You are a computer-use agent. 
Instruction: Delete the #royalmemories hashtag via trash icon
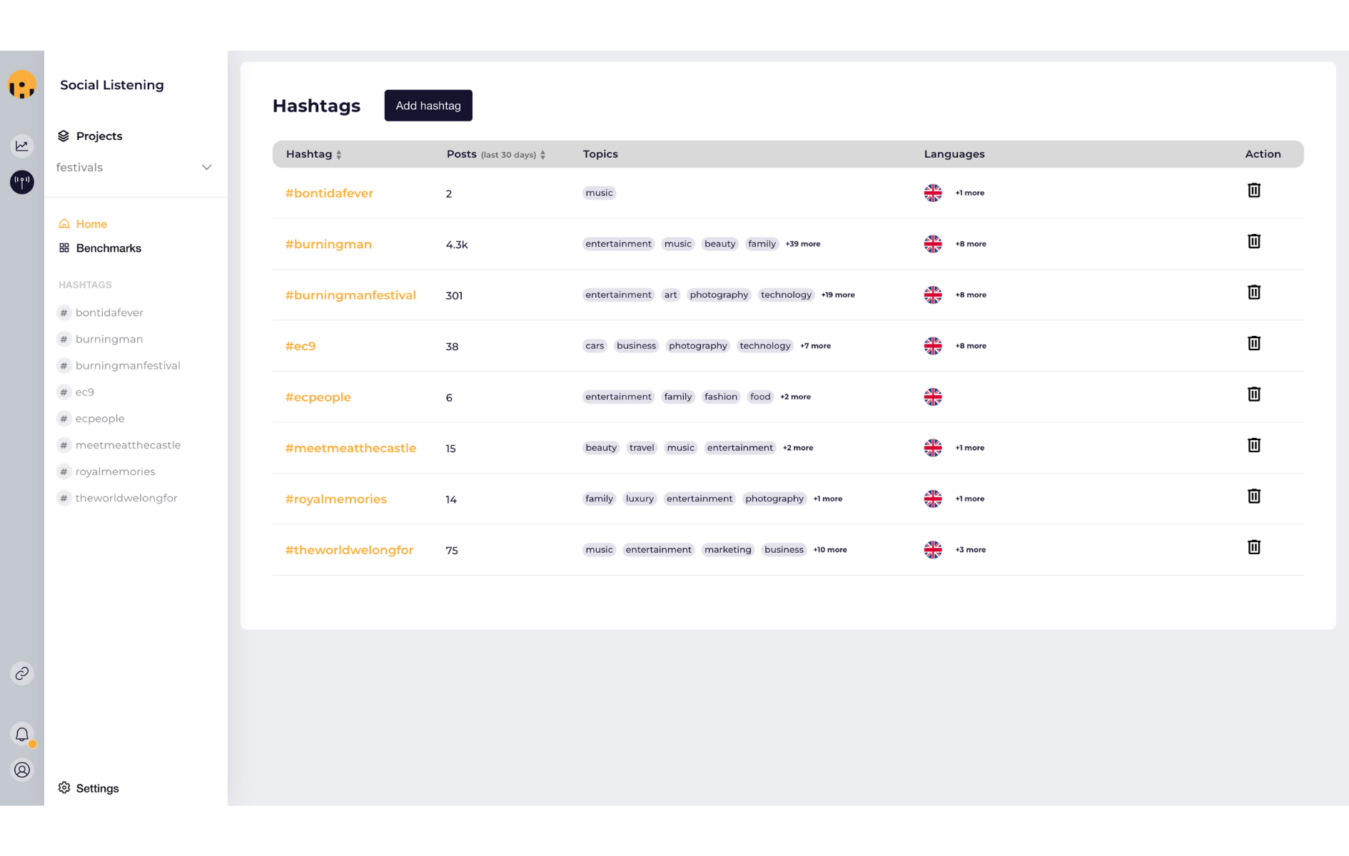(x=1254, y=496)
